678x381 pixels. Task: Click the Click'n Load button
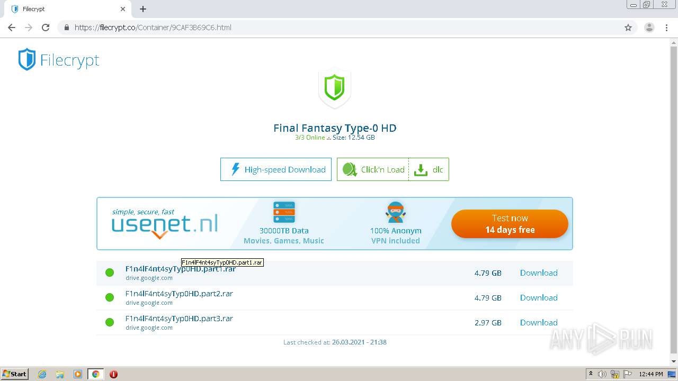coord(373,169)
